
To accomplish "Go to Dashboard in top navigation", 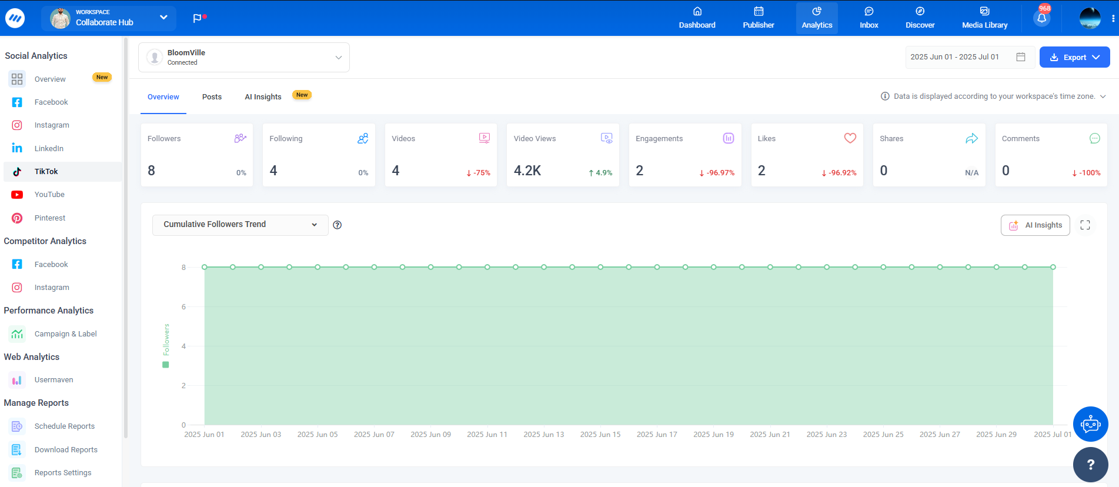I will point(697,18).
